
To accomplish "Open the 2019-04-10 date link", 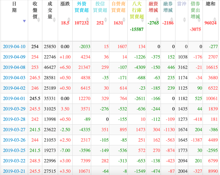I will tap(14, 47).
